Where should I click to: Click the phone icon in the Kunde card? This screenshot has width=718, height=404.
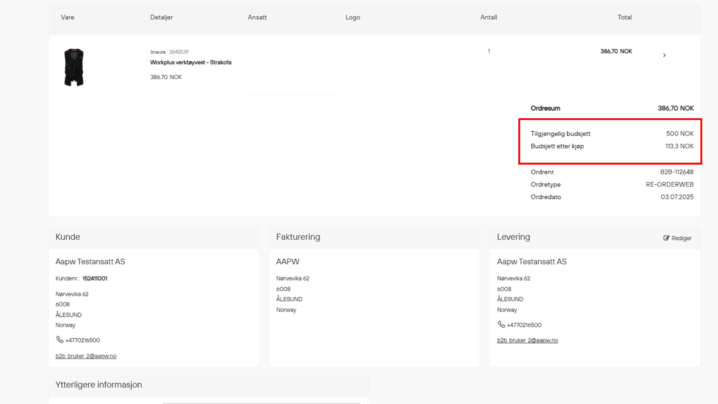[60, 340]
